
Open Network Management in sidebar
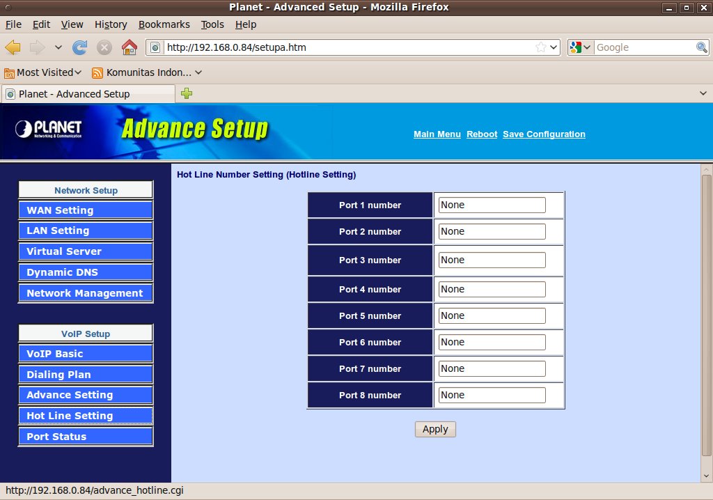click(86, 293)
